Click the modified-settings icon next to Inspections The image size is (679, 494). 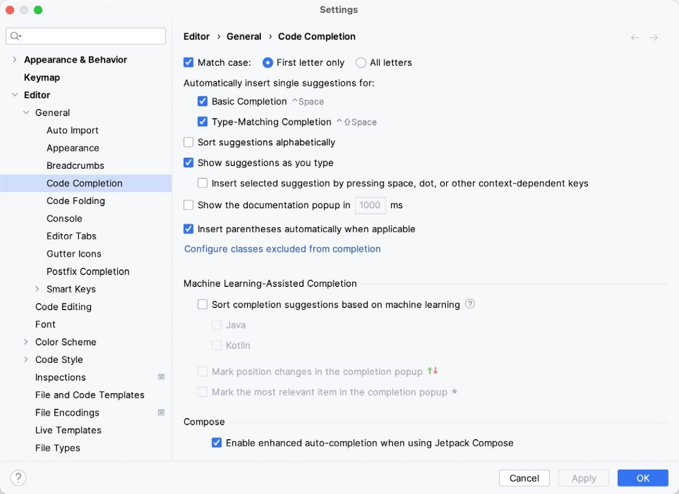point(161,377)
